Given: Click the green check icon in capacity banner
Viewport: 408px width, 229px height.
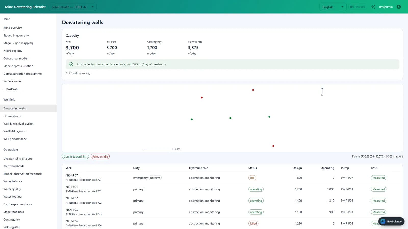Looking at the screenshot, I should [71, 64].
